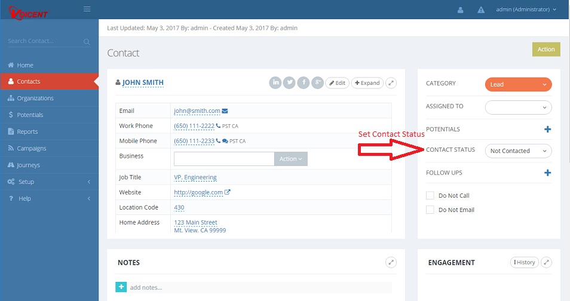Image resolution: width=570 pixels, height=301 pixels.
Task: Open Organizations in the sidebar
Action: click(35, 98)
